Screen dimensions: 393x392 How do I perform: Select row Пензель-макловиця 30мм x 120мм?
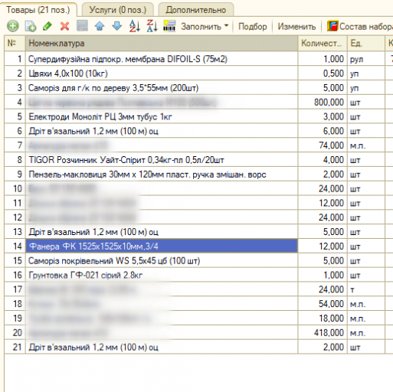[162, 175]
